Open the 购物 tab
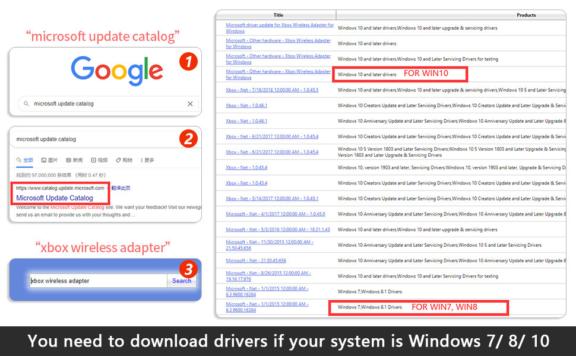Screen dimensions: 576x356 [124, 160]
